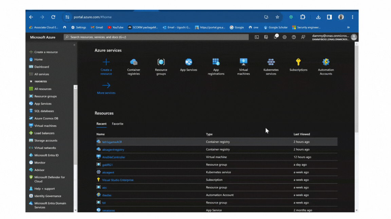Bookmark this page with the star icon
Image resolution: width=391 pixels, height=219 pixels.
coord(277,17)
